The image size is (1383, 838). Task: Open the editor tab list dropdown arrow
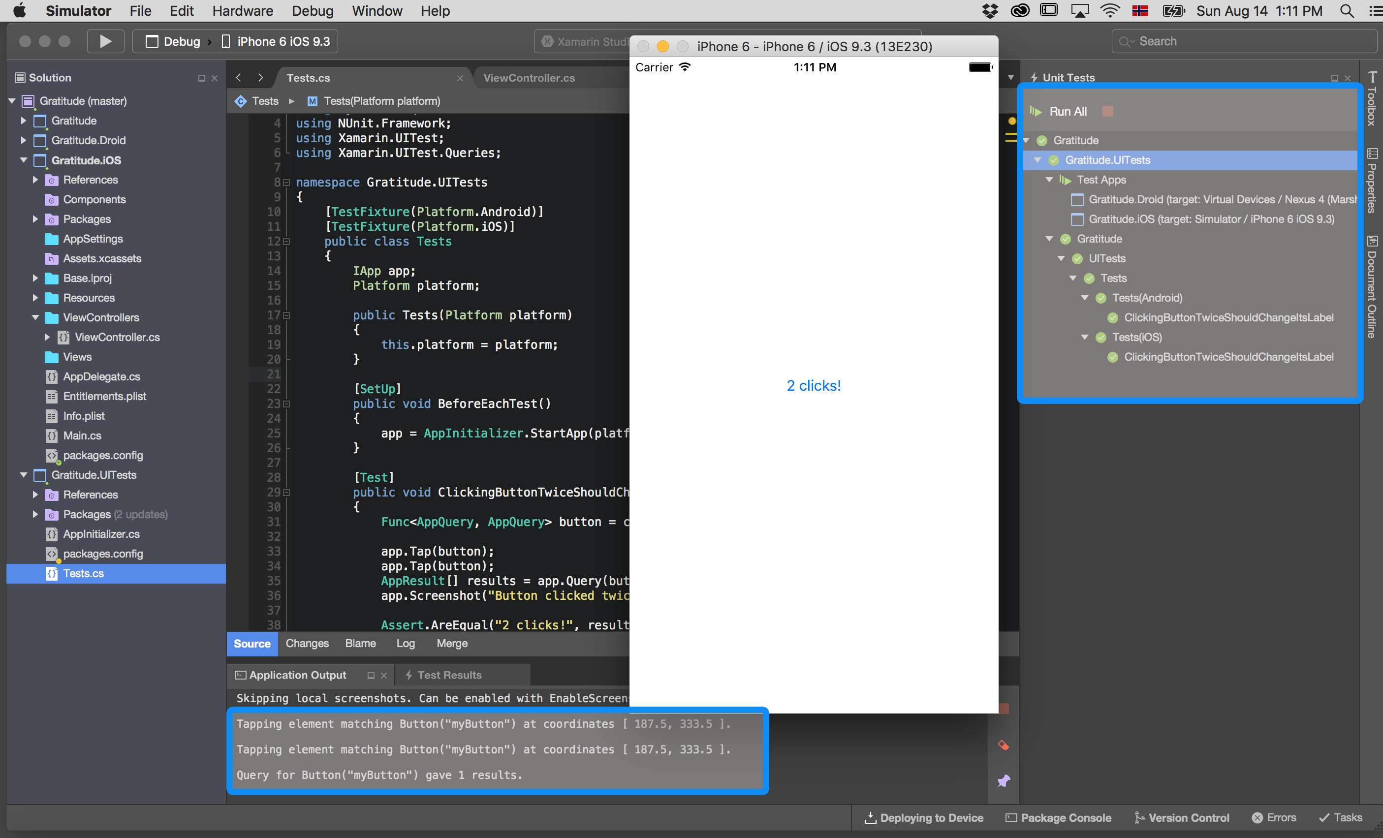click(x=1011, y=77)
